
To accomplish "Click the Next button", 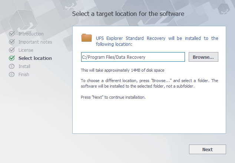I will [x=208, y=149].
